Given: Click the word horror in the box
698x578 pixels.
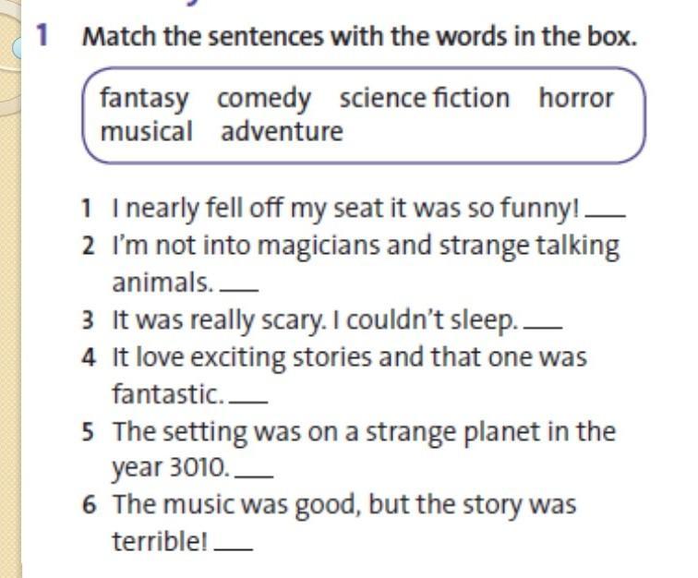Looking at the screenshot, I should tap(576, 97).
